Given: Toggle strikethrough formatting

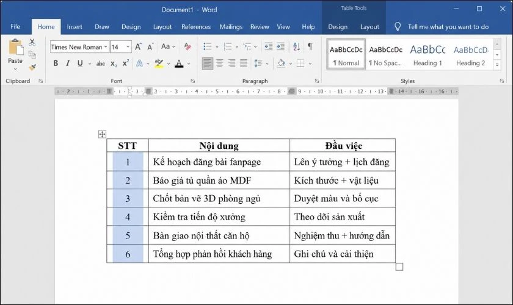Looking at the screenshot, I should [100, 64].
